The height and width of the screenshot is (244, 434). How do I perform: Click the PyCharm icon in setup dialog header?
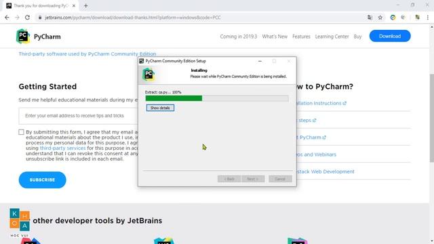[x=149, y=75]
